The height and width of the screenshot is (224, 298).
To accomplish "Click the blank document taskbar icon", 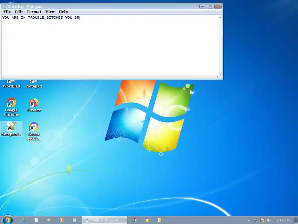I will tap(36, 220).
